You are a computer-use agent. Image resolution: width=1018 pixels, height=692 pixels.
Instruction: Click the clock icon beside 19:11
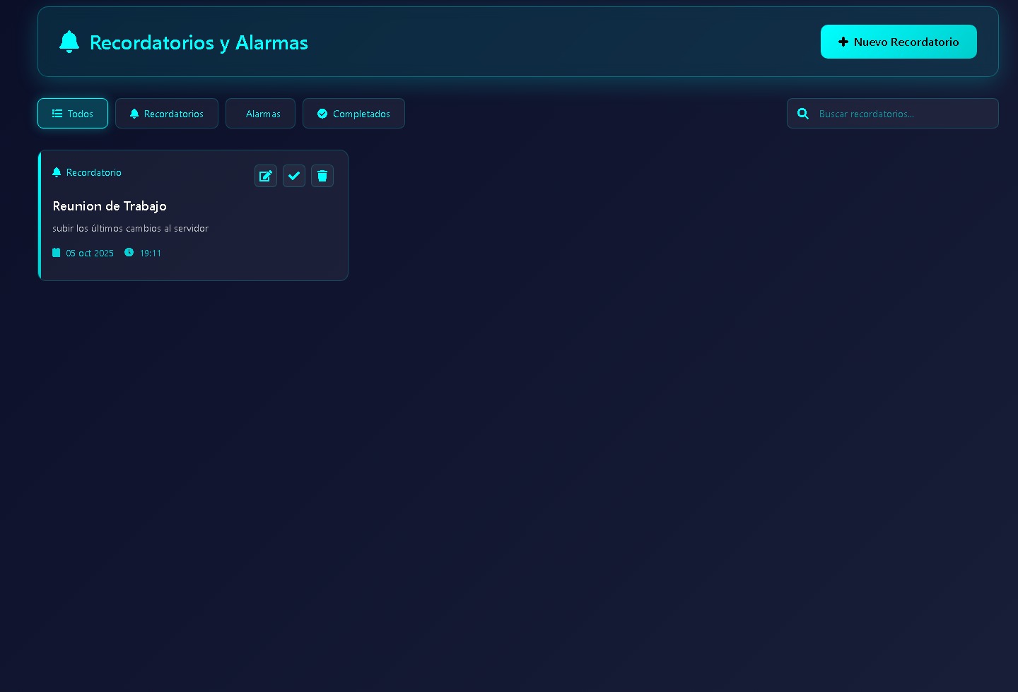[x=129, y=253]
